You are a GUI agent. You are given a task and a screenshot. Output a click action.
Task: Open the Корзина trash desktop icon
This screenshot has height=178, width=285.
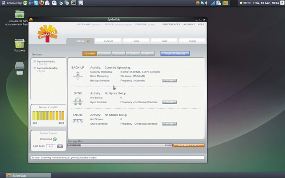point(20,43)
